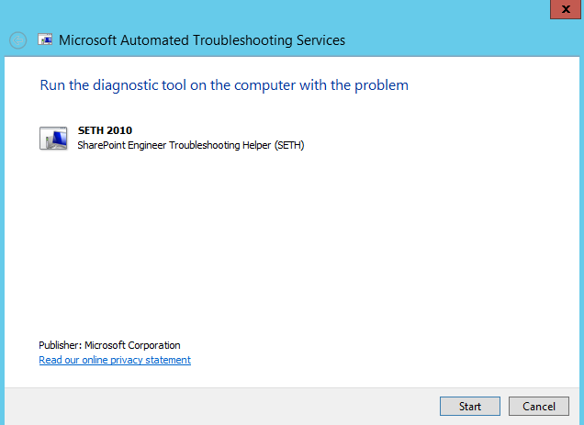Click the word 'SharePoint' in the tool description
Image resolution: width=584 pixels, height=425 pixels.
tap(101, 145)
